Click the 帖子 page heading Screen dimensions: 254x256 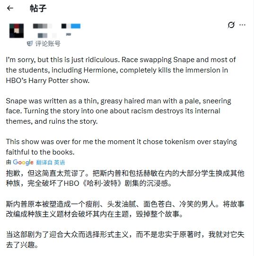pyautogui.click(x=38, y=9)
